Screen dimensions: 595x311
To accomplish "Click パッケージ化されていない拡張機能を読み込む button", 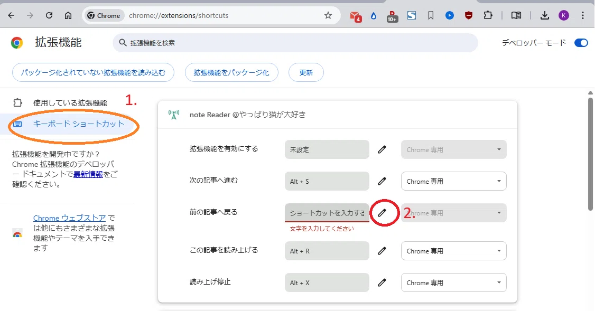I will coord(93,72).
